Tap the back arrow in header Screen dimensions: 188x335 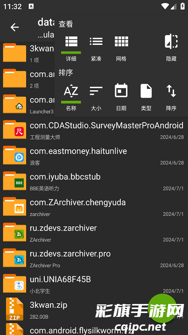[x=15, y=27]
